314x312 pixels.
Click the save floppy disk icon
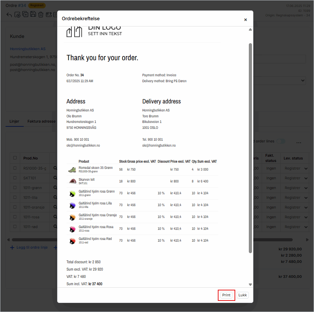[x=33, y=15]
